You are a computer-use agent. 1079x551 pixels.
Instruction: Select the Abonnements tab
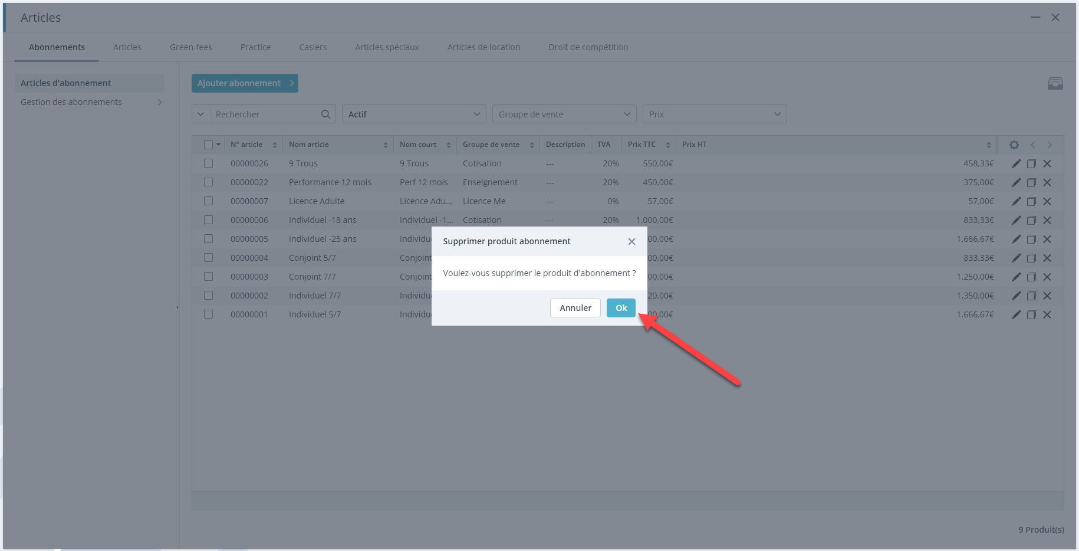click(57, 47)
